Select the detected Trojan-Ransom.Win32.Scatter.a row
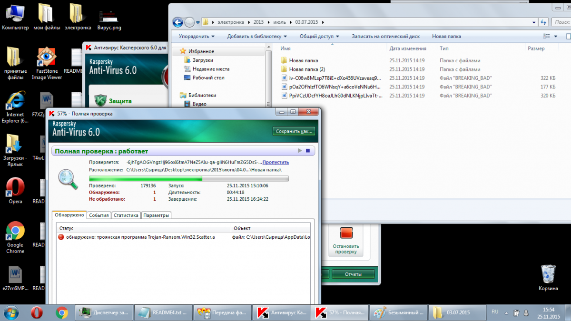This screenshot has width=571, height=321. [183, 237]
